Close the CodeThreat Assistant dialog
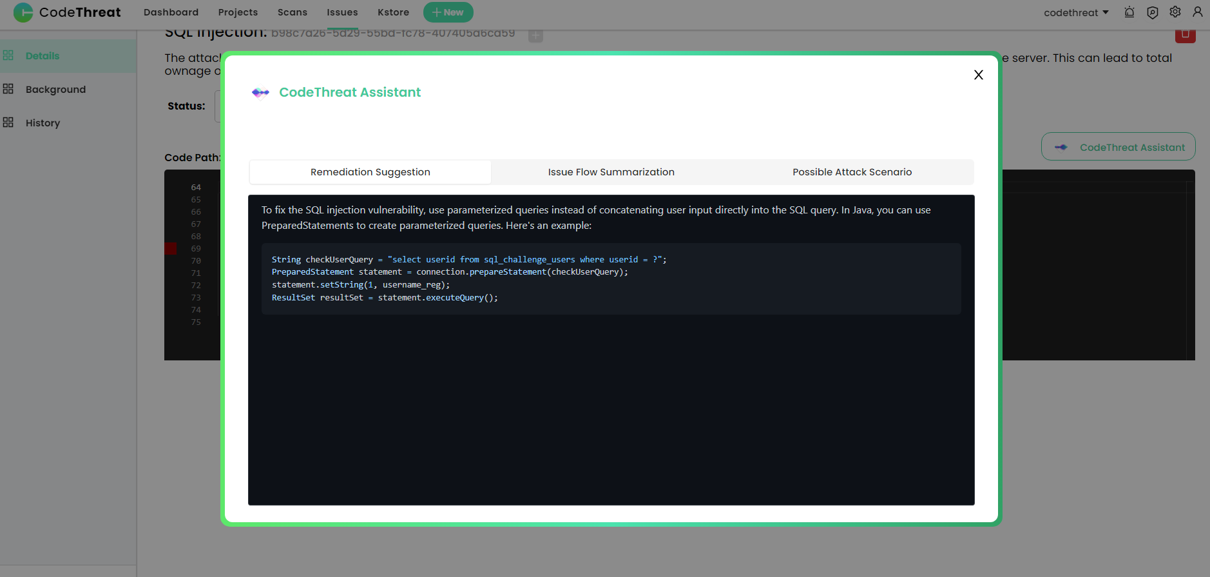The width and height of the screenshot is (1210, 577). [978, 75]
